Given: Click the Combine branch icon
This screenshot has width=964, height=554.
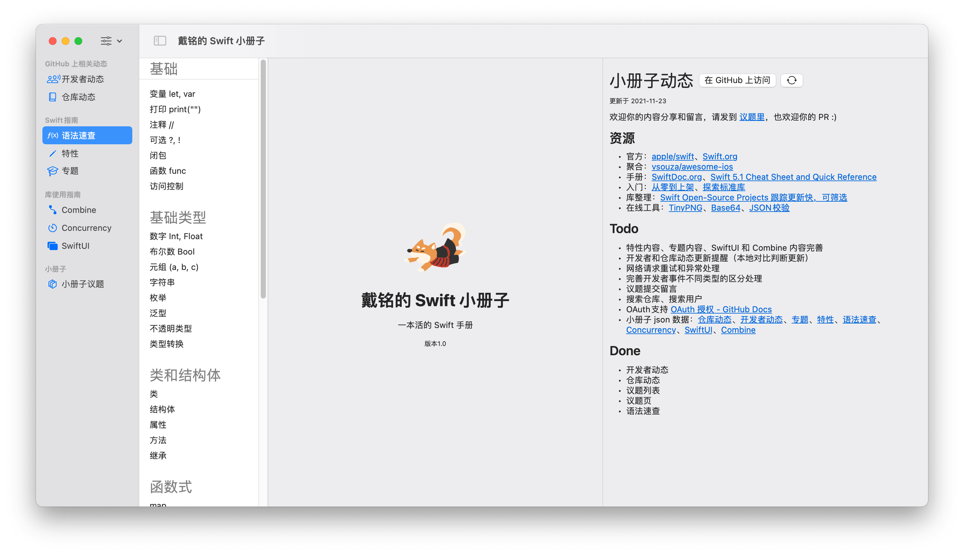Looking at the screenshot, I should click(x=53, y=210).
